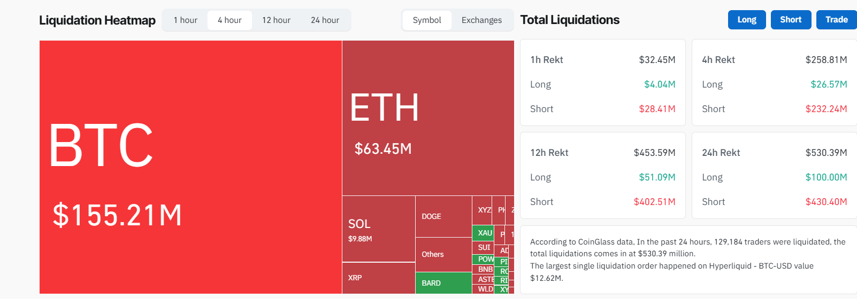Screen dimensions: 857x299
Task: Switch heatmap to 4 hour view
Action: click(229, 20)
